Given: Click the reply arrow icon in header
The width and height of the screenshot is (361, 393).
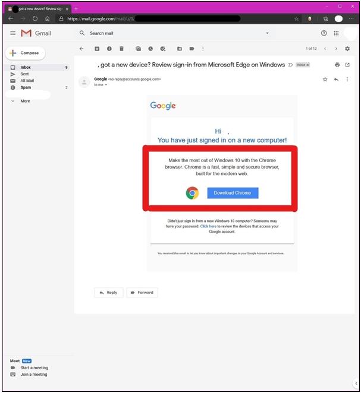Looking at the screenshot, I should point(336,80).
